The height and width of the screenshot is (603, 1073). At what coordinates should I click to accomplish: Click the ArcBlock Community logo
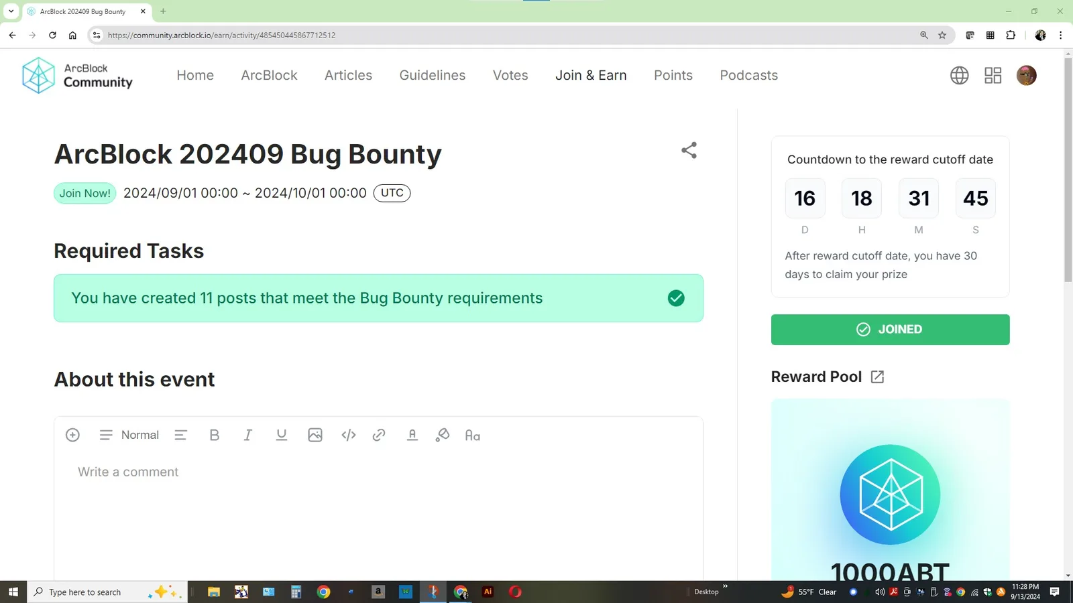click(77, 75)
